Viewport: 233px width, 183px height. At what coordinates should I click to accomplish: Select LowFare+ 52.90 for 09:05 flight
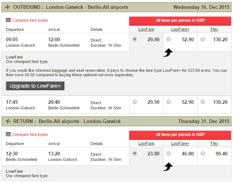pyautogui.click(x=169, y=39)
